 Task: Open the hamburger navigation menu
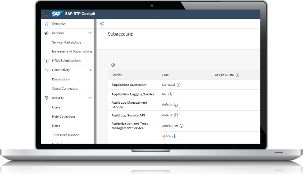coord(46,14)
